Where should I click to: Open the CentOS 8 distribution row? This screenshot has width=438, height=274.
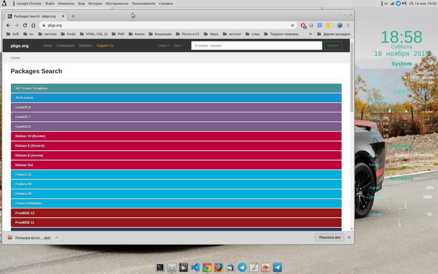(x=176, y=108)
